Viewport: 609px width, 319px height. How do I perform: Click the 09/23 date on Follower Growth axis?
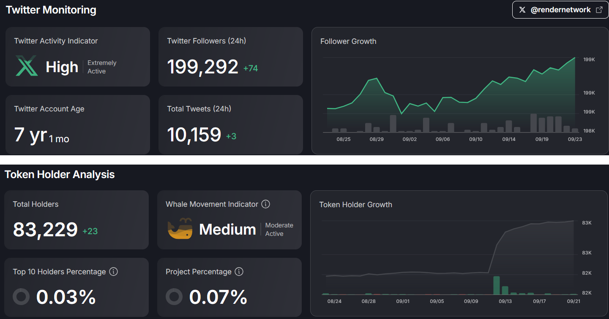pos(575,139)
